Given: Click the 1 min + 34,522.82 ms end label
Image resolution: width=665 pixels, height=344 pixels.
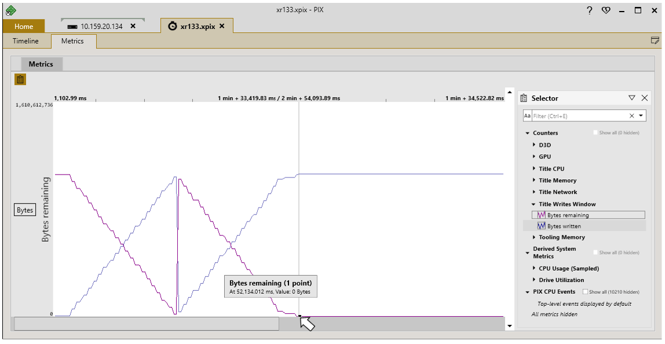Looking at the screenshot, I should [x=474, y=98].
